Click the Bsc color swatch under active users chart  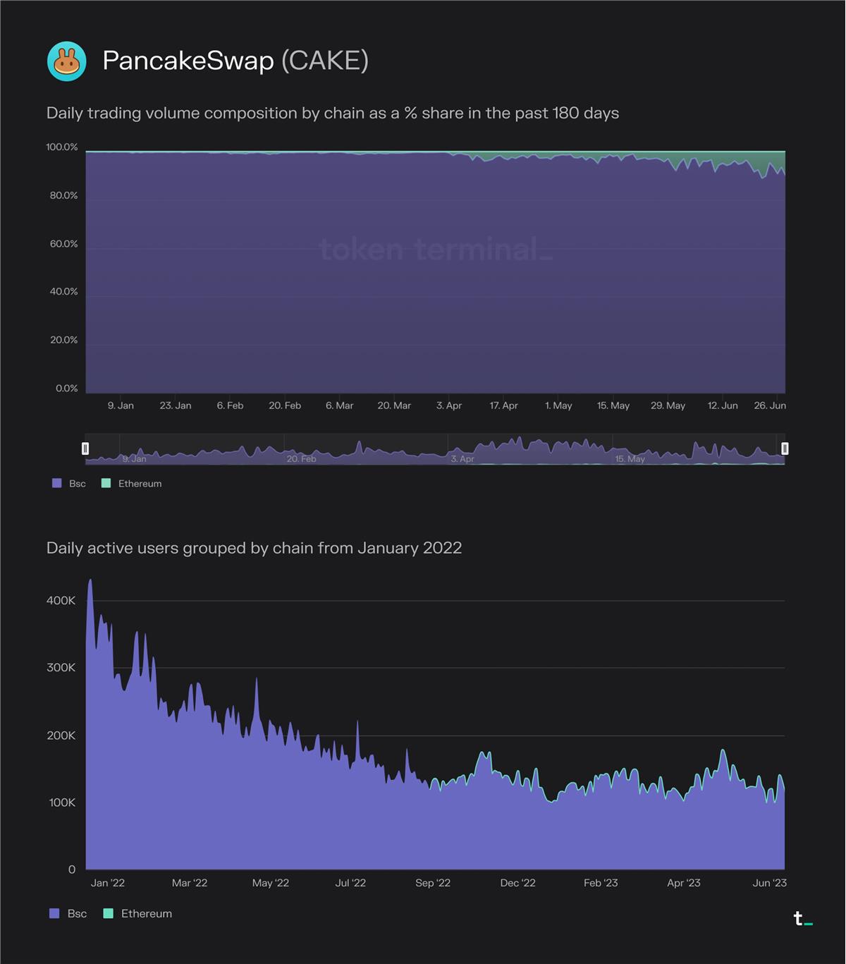tap(54, 914)
